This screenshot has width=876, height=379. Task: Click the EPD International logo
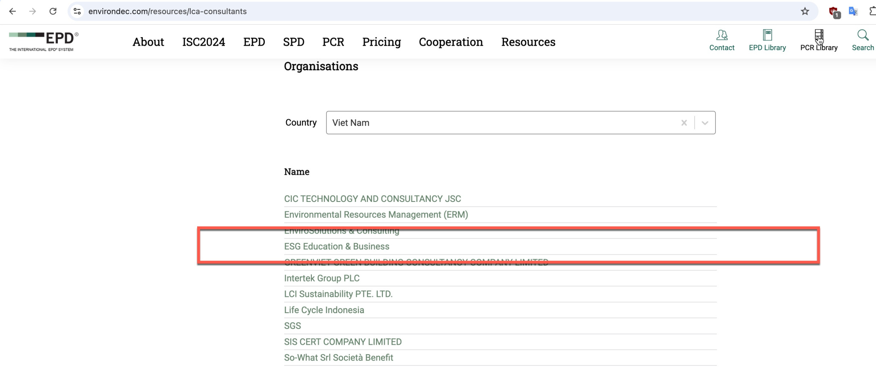coord(44,41)
